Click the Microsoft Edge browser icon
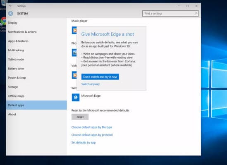The height and width of the screenshot is (165, 227). [76, 98]
